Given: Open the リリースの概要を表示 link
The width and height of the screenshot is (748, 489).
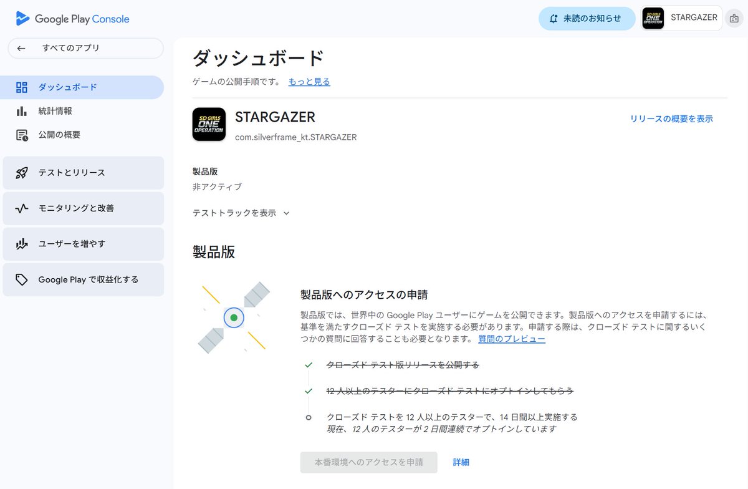Looking at the screenshot, I should click(x=671, y=119).
